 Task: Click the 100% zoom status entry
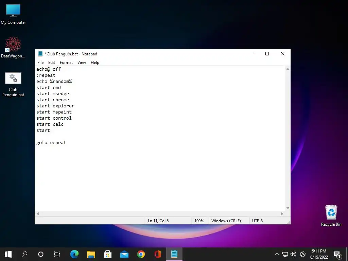tap(199, 221)
